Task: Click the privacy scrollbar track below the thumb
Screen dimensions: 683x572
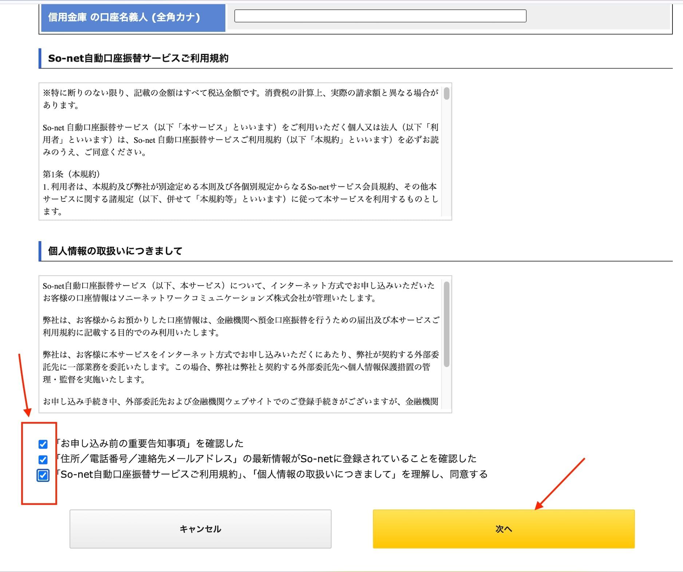Action: coord(446,390)
